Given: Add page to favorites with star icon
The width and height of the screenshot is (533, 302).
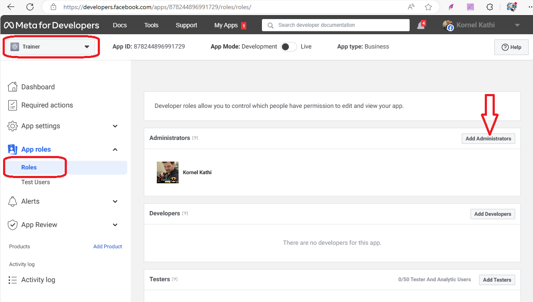Looking at the screenshot, I should 428,7.
